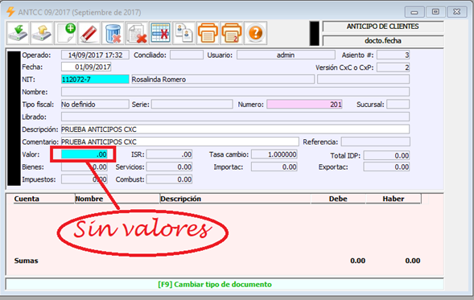The image size is (474, 300).
Task: Click the Exportac field
Action: coord(386,166)
